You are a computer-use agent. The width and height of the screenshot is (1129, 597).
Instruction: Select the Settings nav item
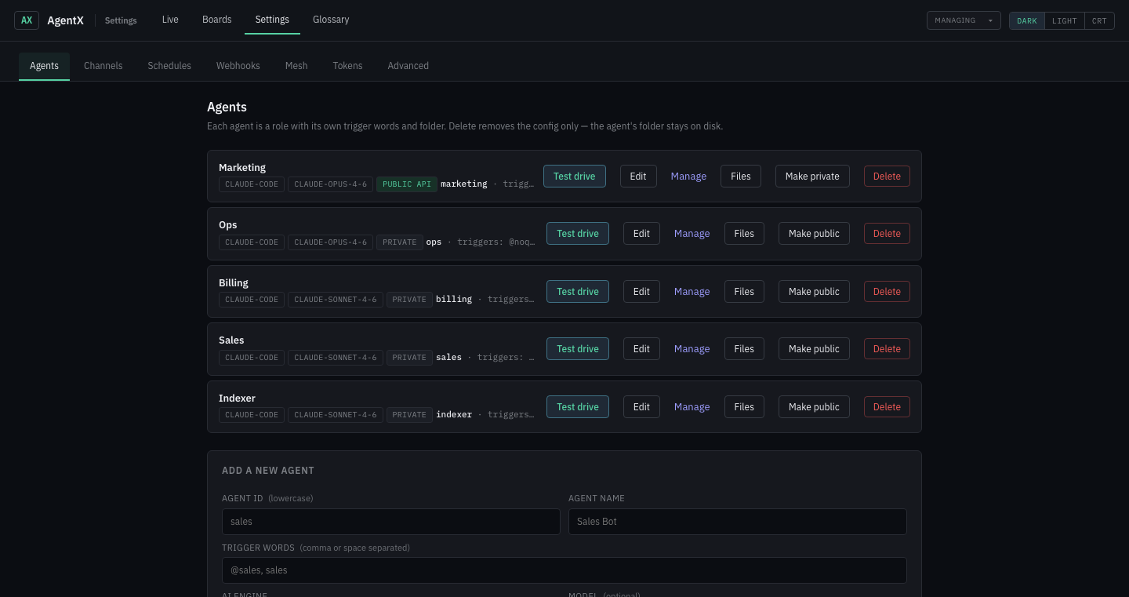[x=272, y=20]
